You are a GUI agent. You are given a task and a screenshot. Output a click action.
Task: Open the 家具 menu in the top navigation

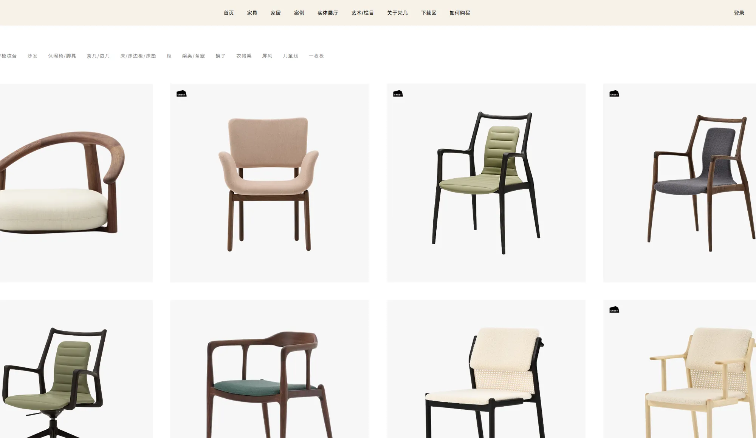coord(252,13)
